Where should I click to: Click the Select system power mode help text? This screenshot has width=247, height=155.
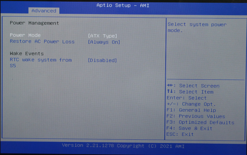(197, 27)
